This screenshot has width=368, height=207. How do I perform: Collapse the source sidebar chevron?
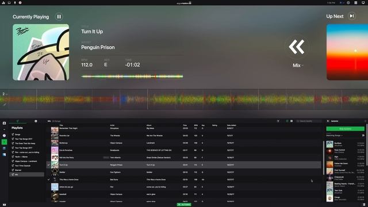pyautogui.click(x=4, y=129)
